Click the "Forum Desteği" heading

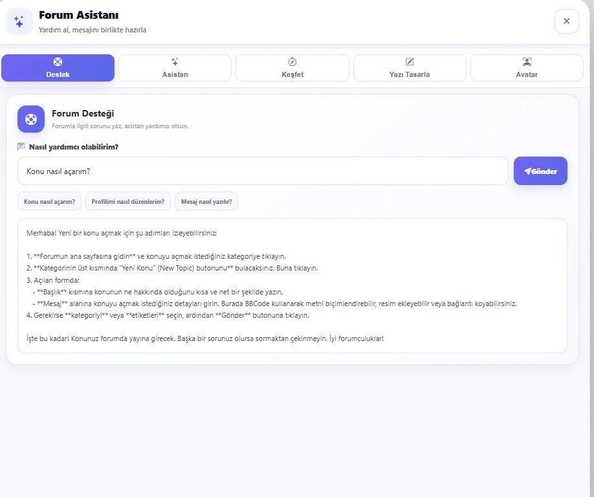point(83,113)
